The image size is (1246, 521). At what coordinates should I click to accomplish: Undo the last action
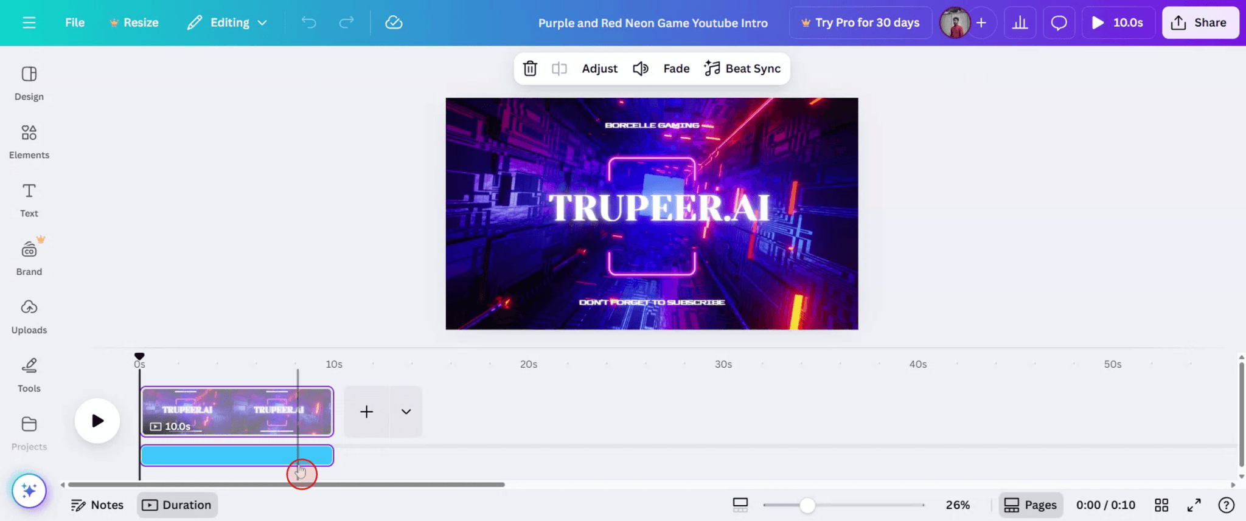pos(308,22)
